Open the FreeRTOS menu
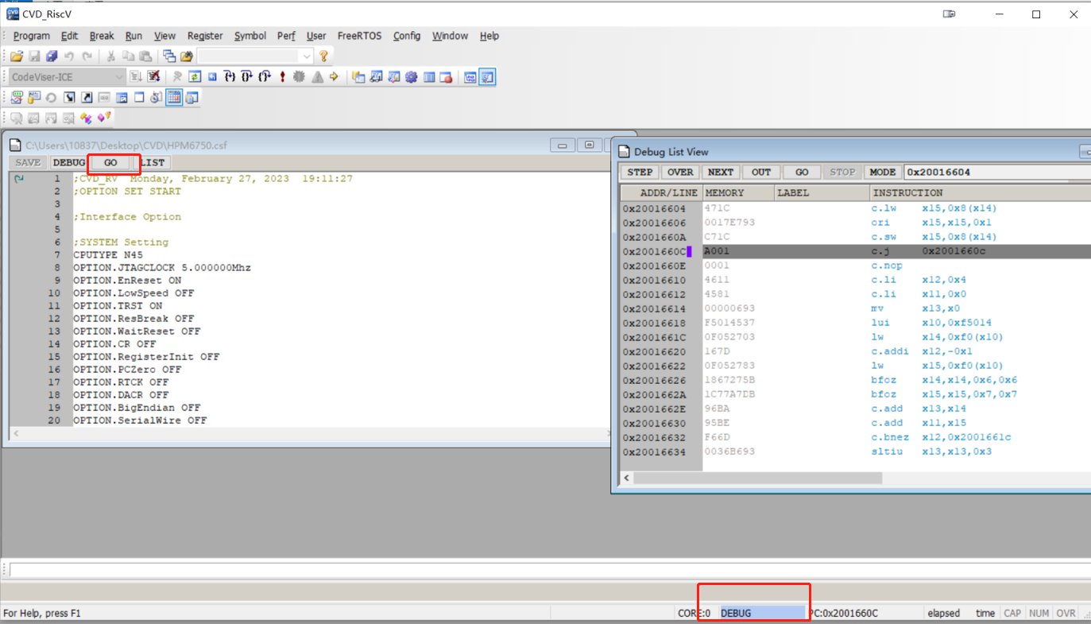1091x624 pixels. (359, 36)
